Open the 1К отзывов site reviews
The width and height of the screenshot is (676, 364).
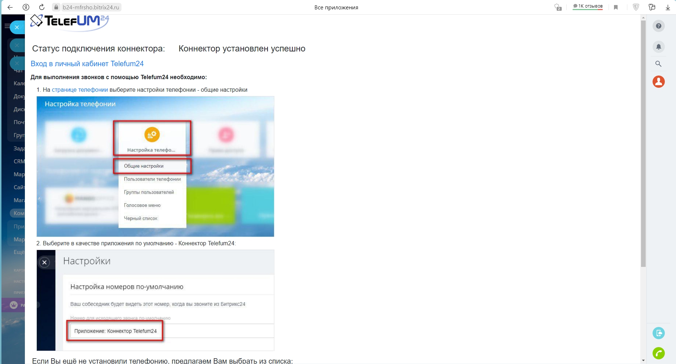[588, 6]
